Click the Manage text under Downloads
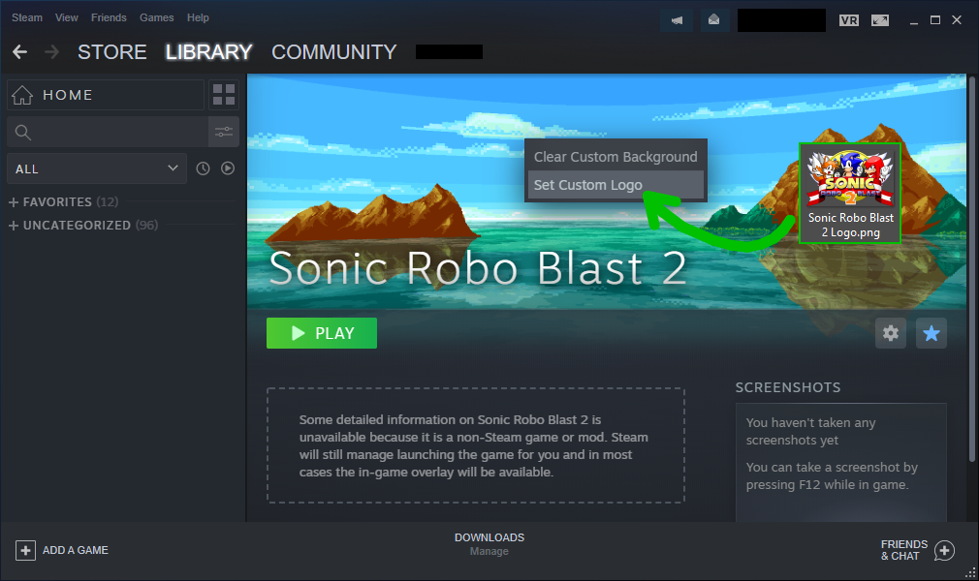 (x=489, y=551)
